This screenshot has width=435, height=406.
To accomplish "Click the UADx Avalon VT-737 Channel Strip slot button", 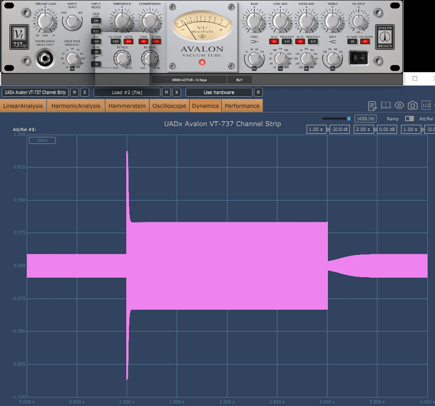I will coord(35,92).
